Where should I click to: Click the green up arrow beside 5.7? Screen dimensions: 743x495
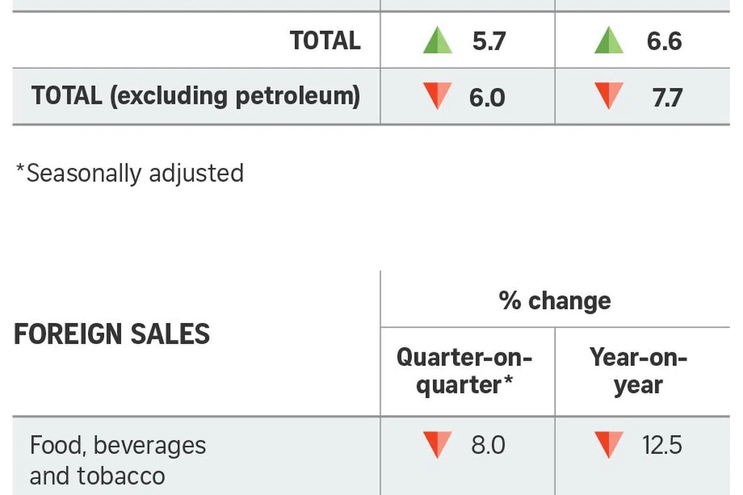pyautogui.click(x=437, y=41)
